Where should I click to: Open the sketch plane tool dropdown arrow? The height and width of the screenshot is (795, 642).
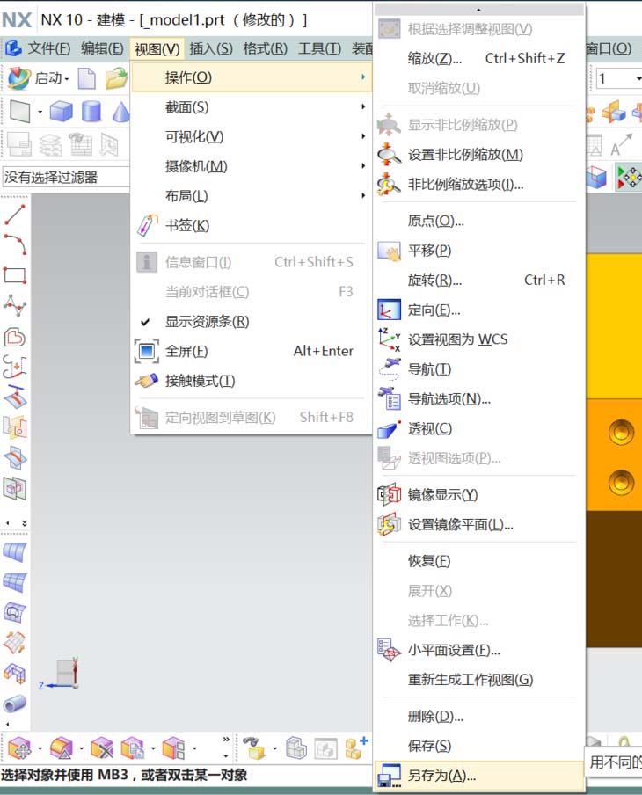[40, 112]
